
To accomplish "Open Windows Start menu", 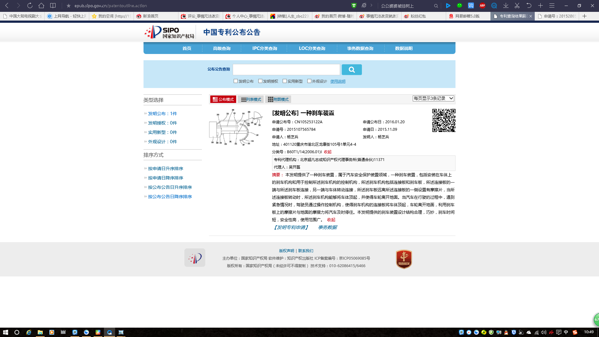I will (x=5, y=332).
